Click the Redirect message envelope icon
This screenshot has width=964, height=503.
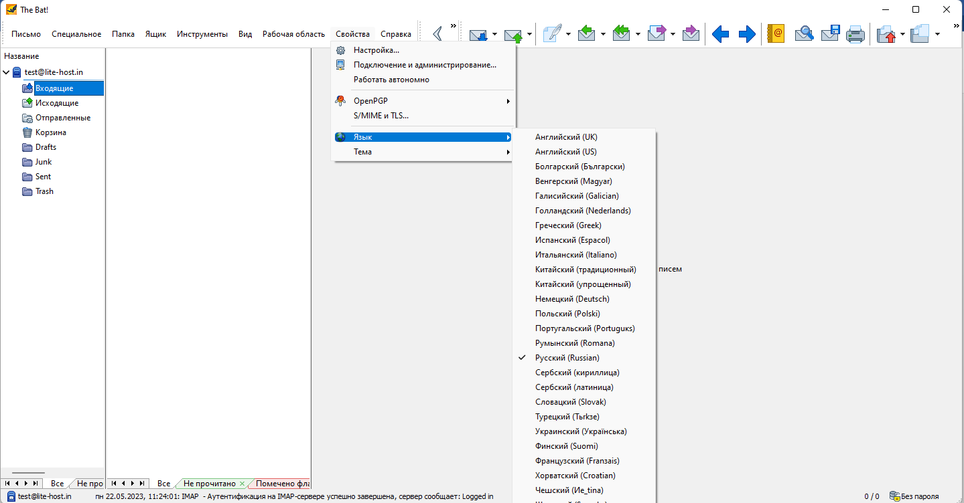pos(691,34)
